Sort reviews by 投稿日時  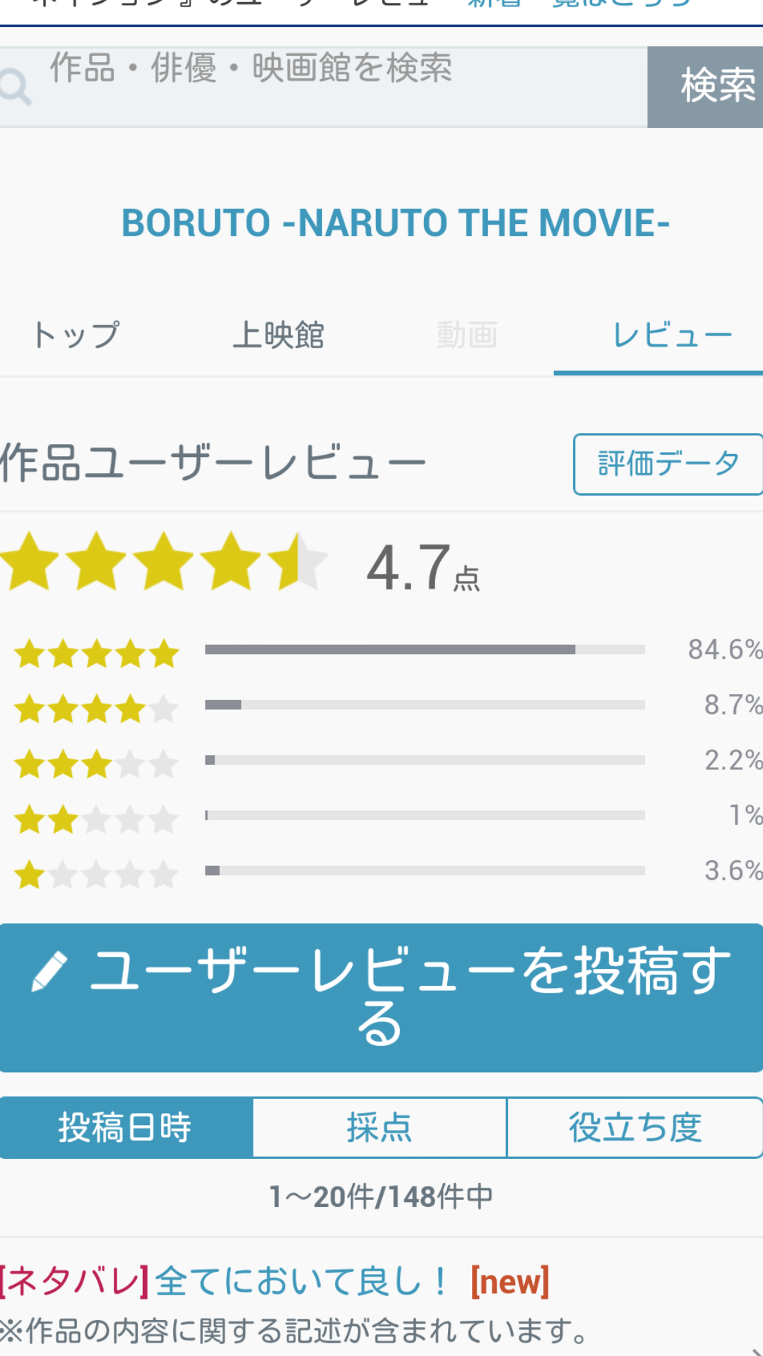[x=126, y=1128]
